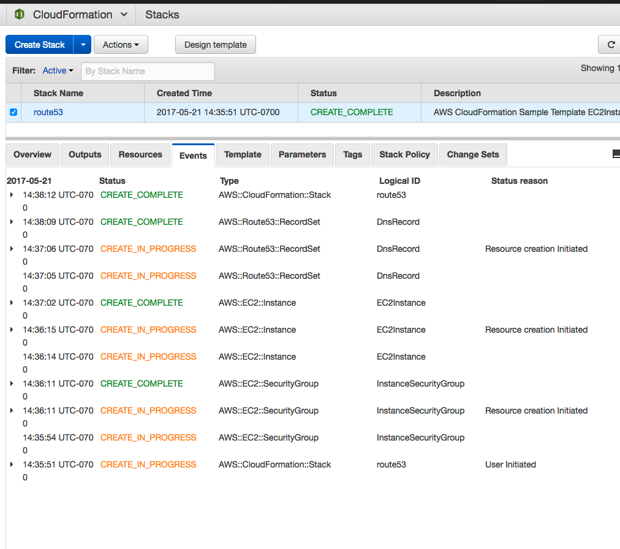Click AWS::EC2::SecurityGroup type in 14:35:54 event
620x549 pixels.
pyautogui.click(x=268, y=437)
